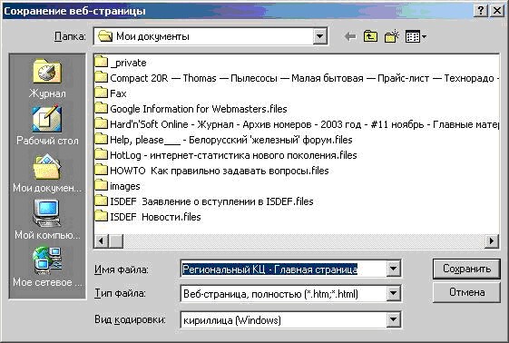Click the folder icon of _private

(x=101, y=62)
